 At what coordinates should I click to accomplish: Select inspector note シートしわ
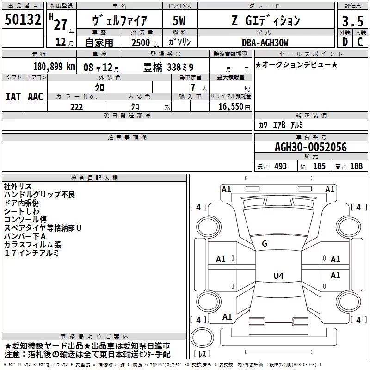click(21, 211)
